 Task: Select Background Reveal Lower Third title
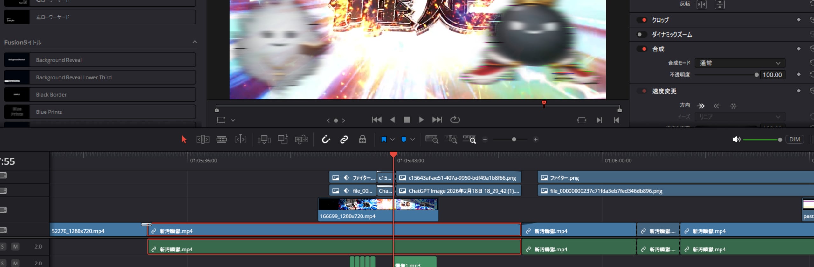pyautogui.click(x=100, y=77)
